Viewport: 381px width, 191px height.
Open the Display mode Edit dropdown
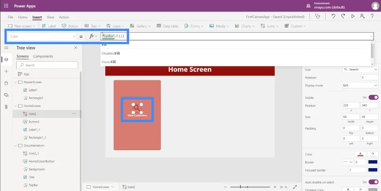click(x=361, y=86)
